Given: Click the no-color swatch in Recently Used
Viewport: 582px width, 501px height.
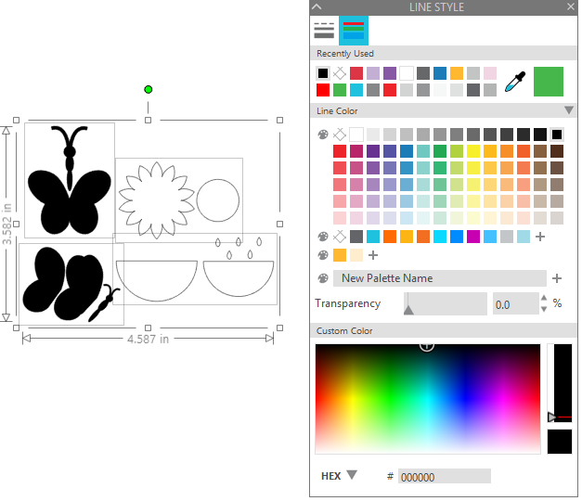Looking at the screenshot, I should (x=339, y=73).
